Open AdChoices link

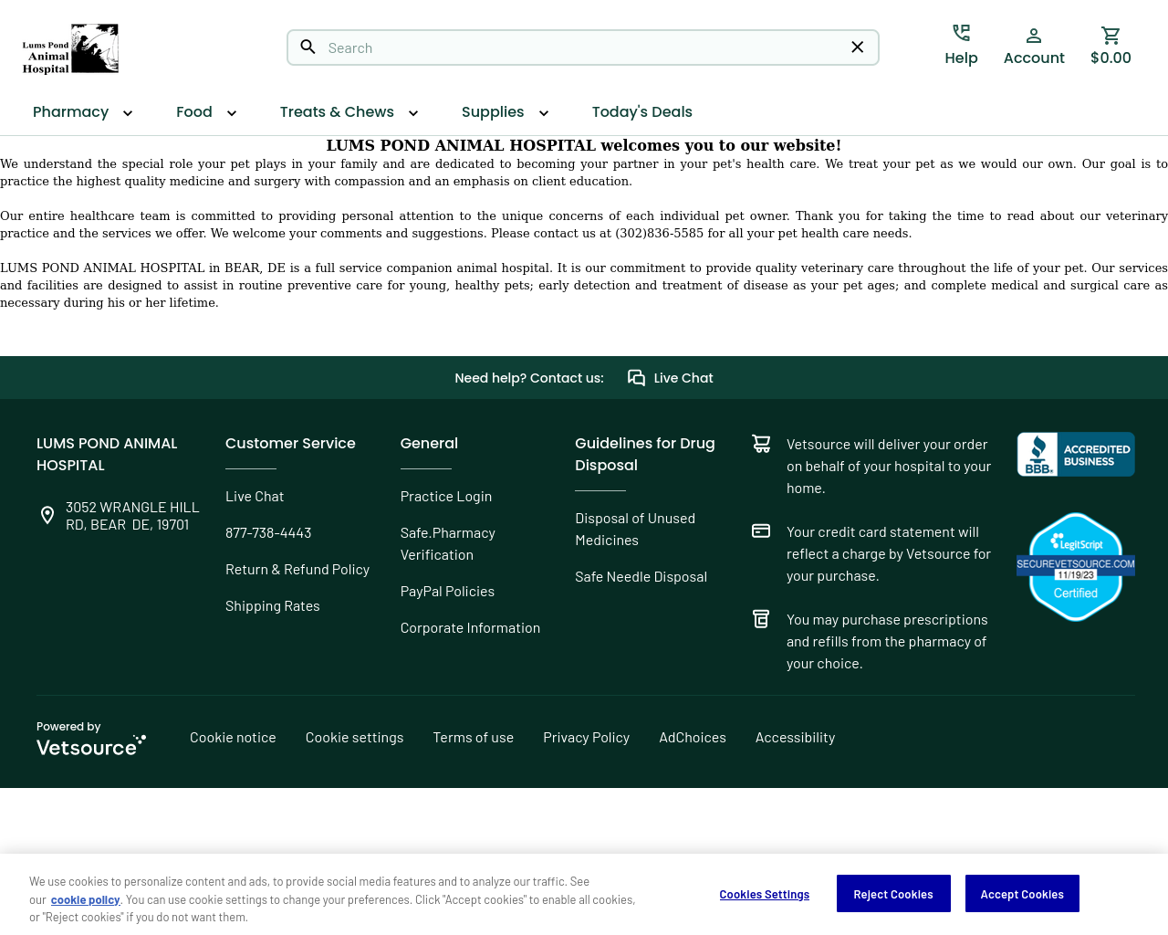click(693, 737)
